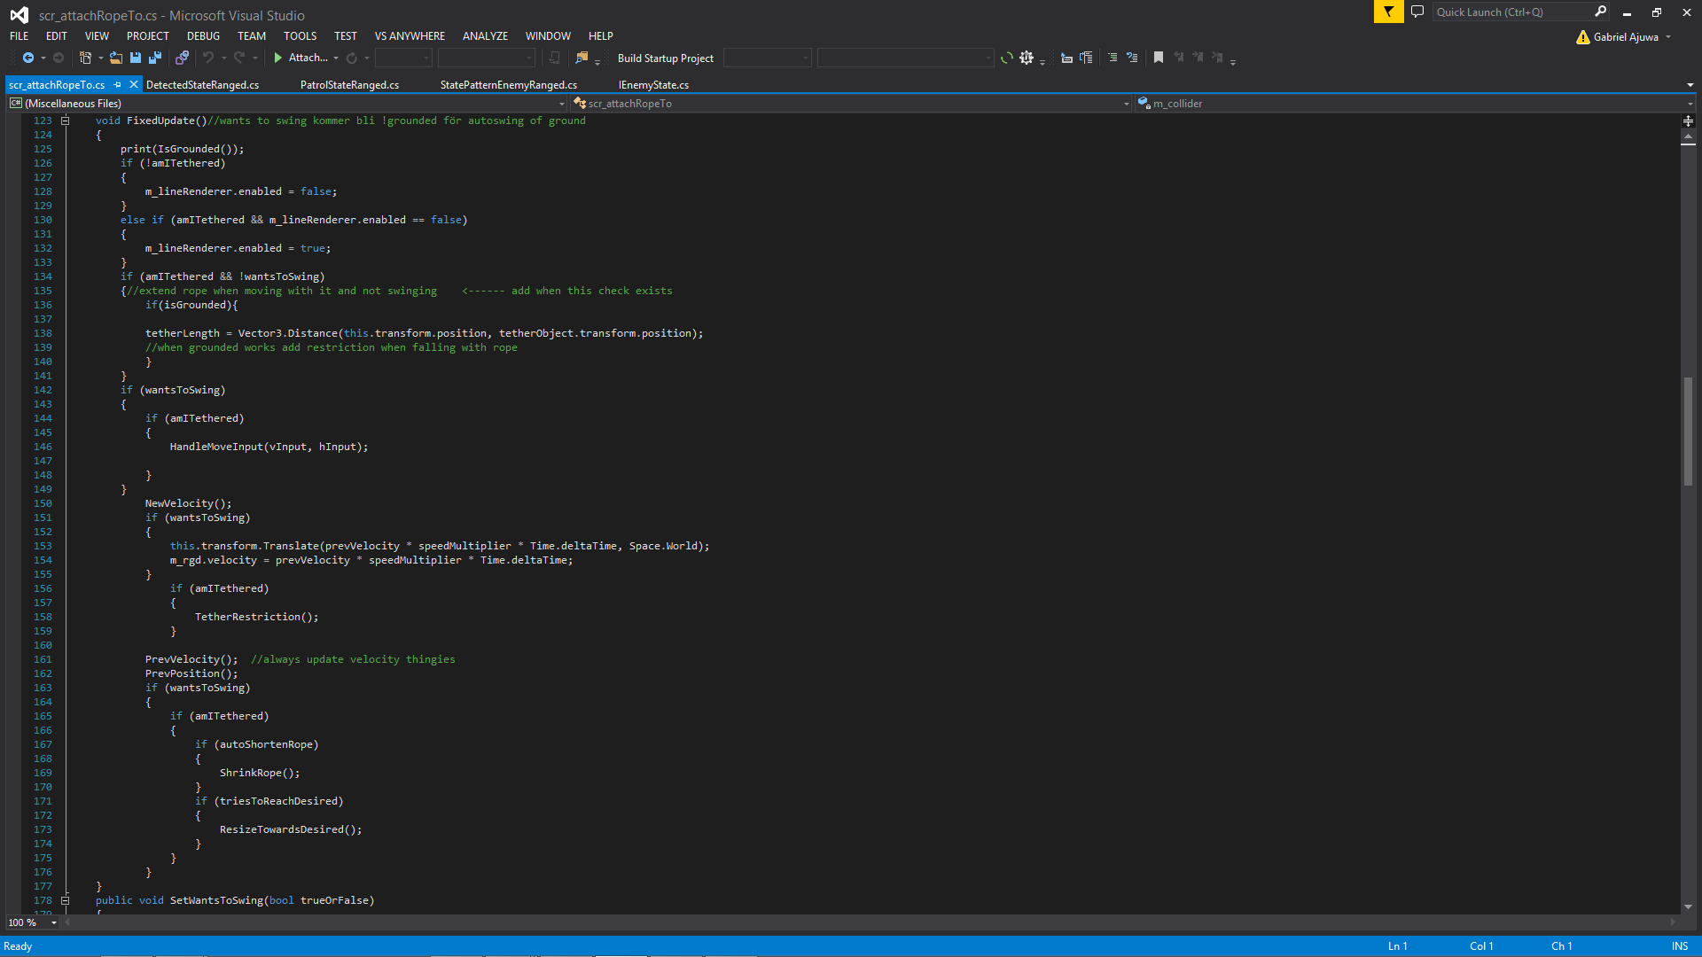Open the DEBUG menu
The image size is (1702, 957).
(203, 36)
